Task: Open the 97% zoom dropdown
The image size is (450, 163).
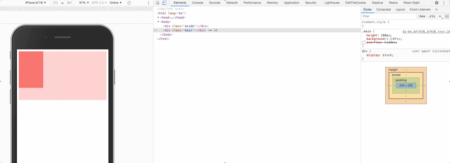Action: coord(84,3)
